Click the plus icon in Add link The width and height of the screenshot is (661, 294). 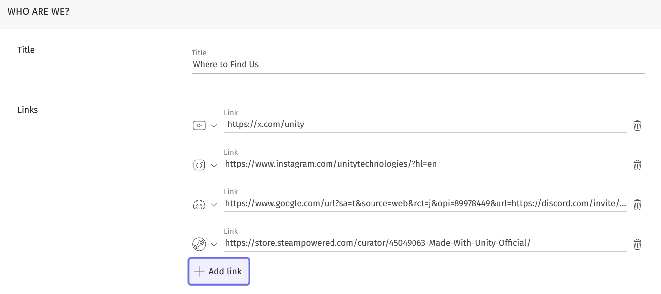click(x=199, y=271)
